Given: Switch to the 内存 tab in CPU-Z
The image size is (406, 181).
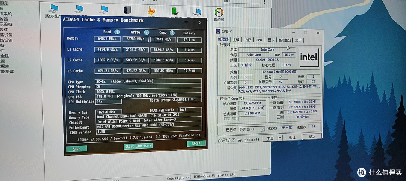Looking at the screenshot, I should coord(248,40).
